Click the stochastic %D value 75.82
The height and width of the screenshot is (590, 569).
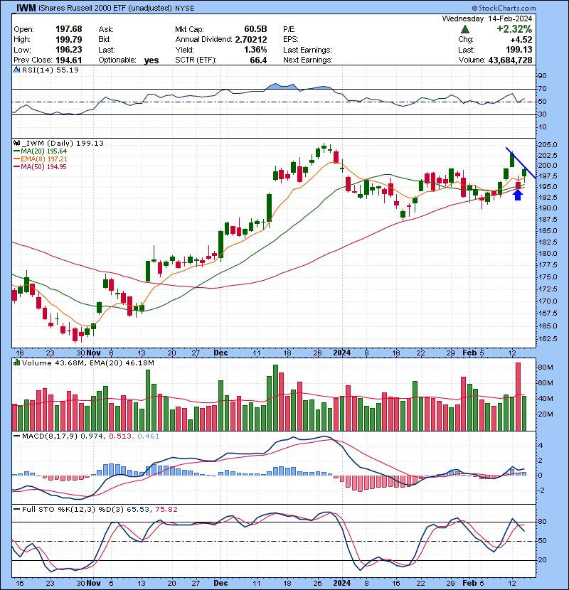166,510
